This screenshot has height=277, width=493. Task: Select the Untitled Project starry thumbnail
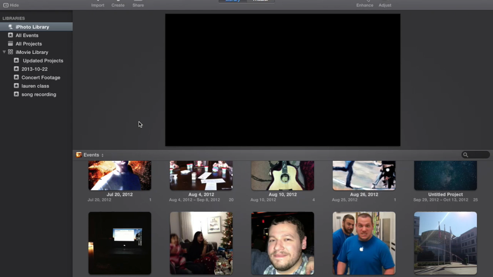point(445,175)
